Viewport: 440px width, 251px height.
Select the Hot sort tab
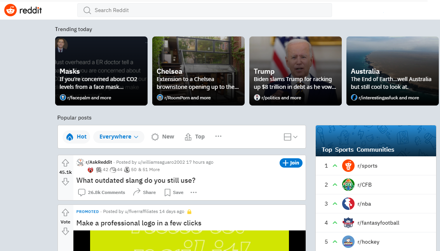click(77, 137)
